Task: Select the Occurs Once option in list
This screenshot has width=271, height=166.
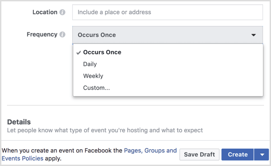Action: [102, 52]
